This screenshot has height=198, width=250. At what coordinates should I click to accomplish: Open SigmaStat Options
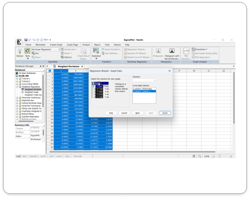(x=67, y=57)
